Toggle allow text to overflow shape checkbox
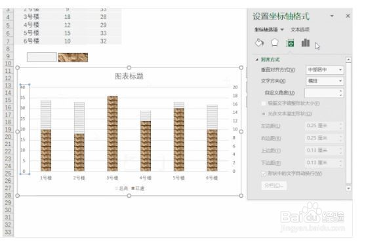Screen dimensions: 366x241 264,114
